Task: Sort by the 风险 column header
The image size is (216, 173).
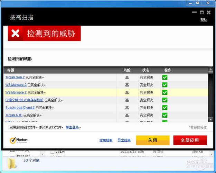Action: 127,70
